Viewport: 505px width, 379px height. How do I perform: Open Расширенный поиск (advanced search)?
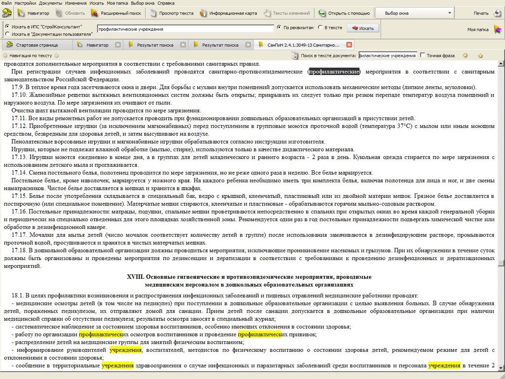[x=116, y=13]
